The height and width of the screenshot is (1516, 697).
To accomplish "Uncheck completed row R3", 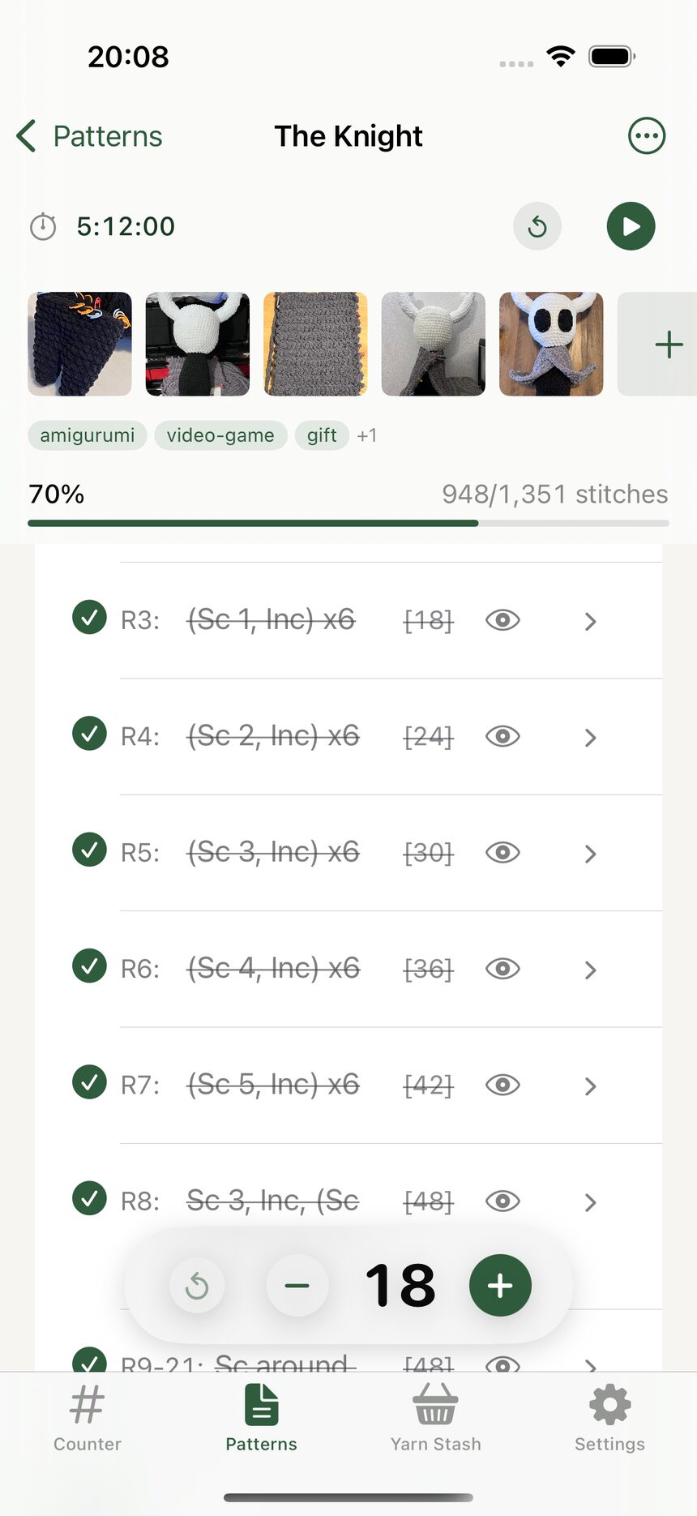I will (89, 618).
